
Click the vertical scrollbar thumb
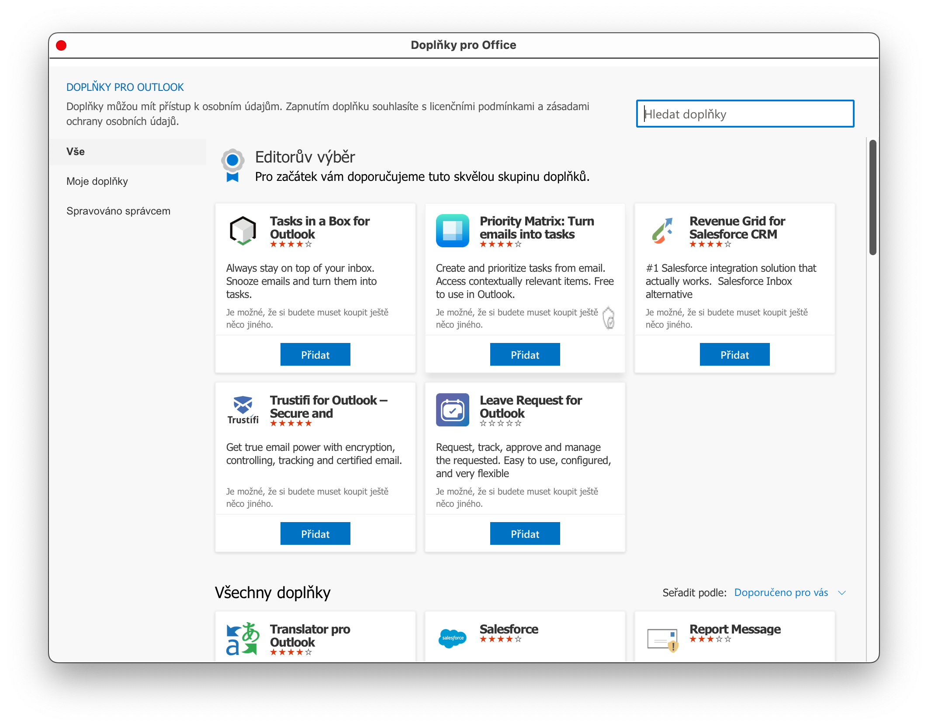tap(873, 197)
